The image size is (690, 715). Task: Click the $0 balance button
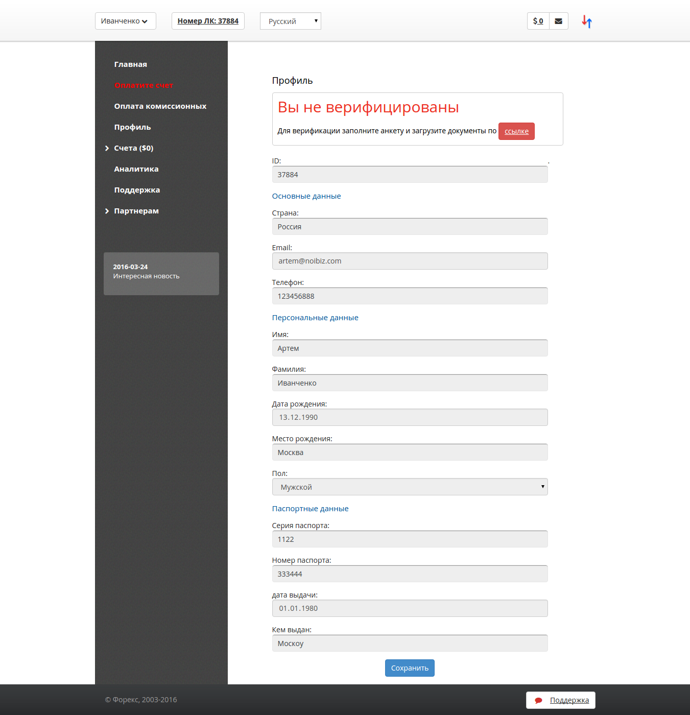pyautogui.click(x=538, y=21)
